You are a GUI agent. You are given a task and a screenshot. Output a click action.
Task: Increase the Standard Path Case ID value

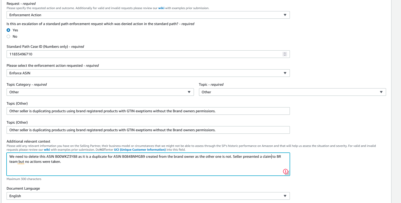pyautogui.click(x=285, y=53)
